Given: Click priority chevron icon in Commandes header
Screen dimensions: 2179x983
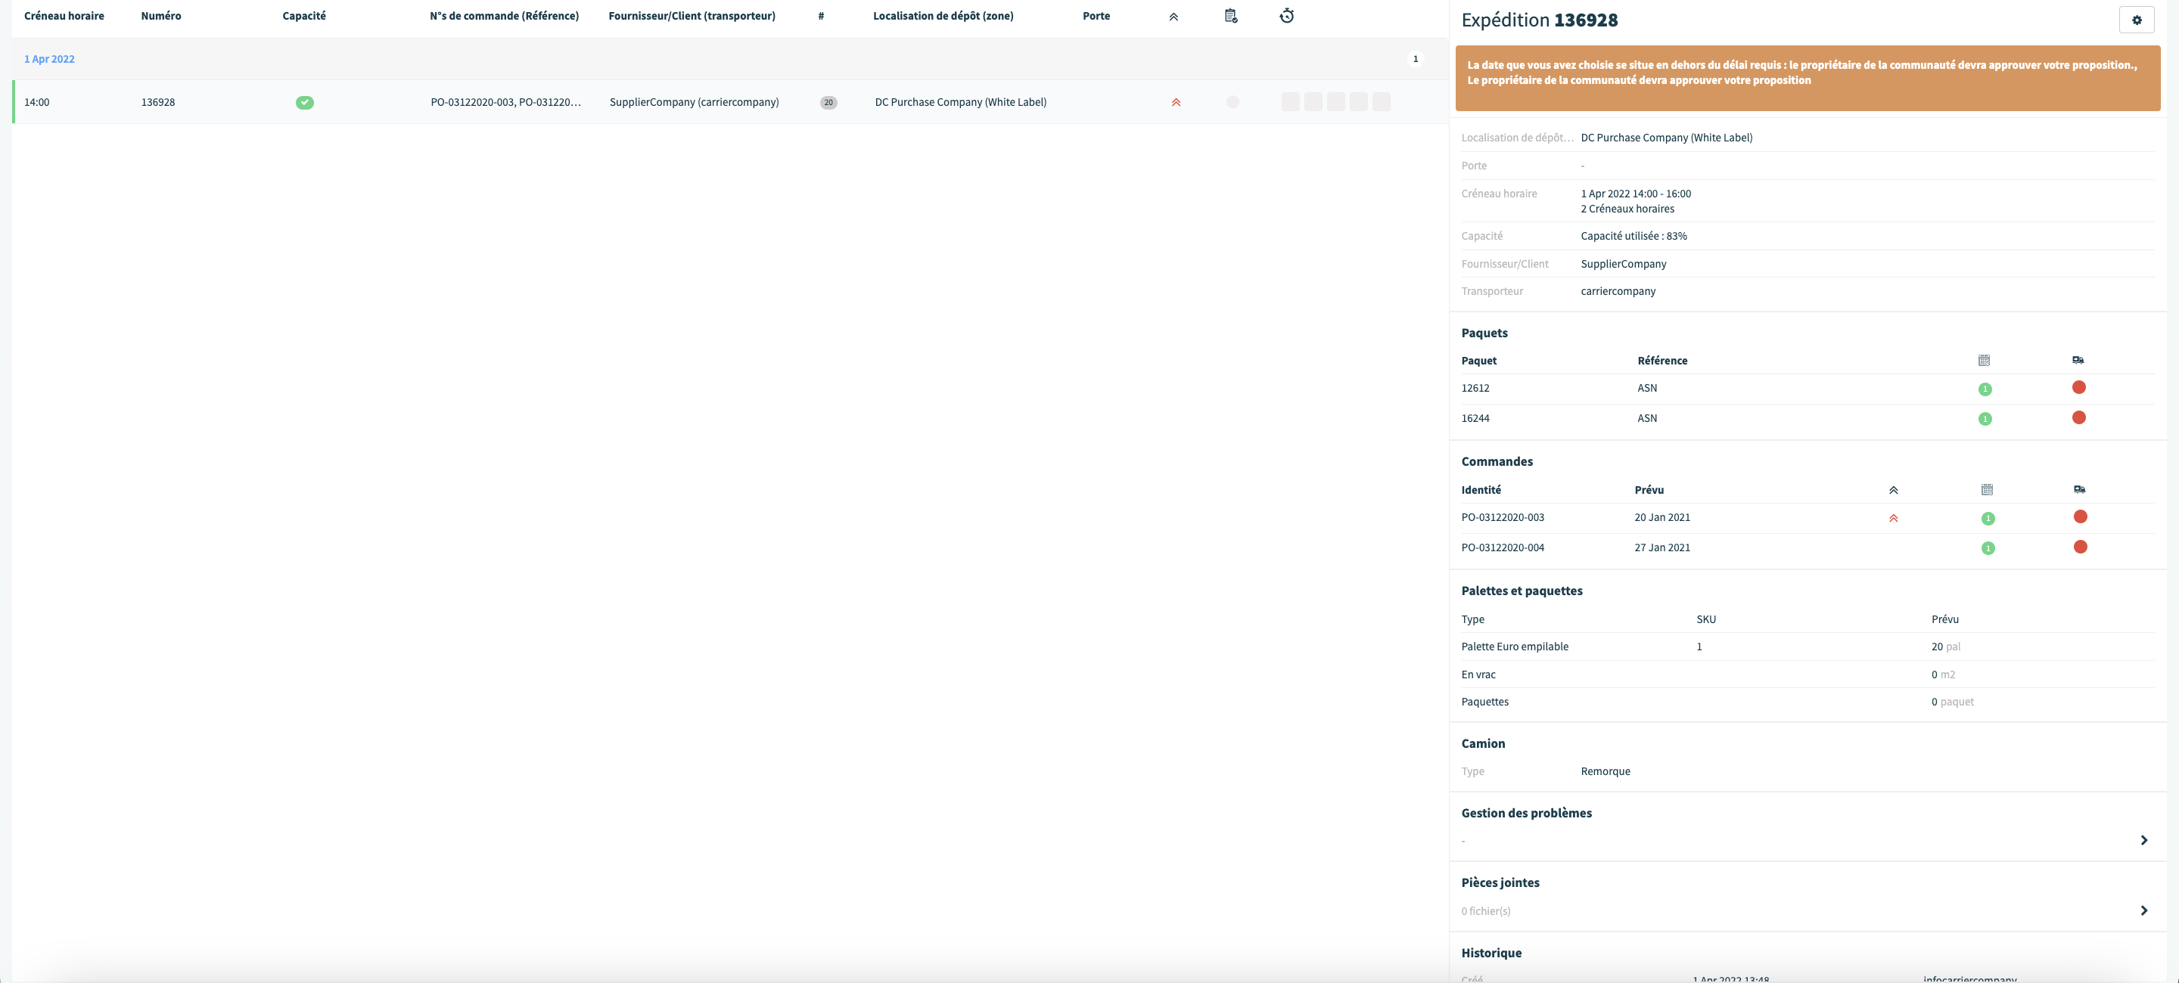Looking at the screenshot, I should coord(1893,490).
